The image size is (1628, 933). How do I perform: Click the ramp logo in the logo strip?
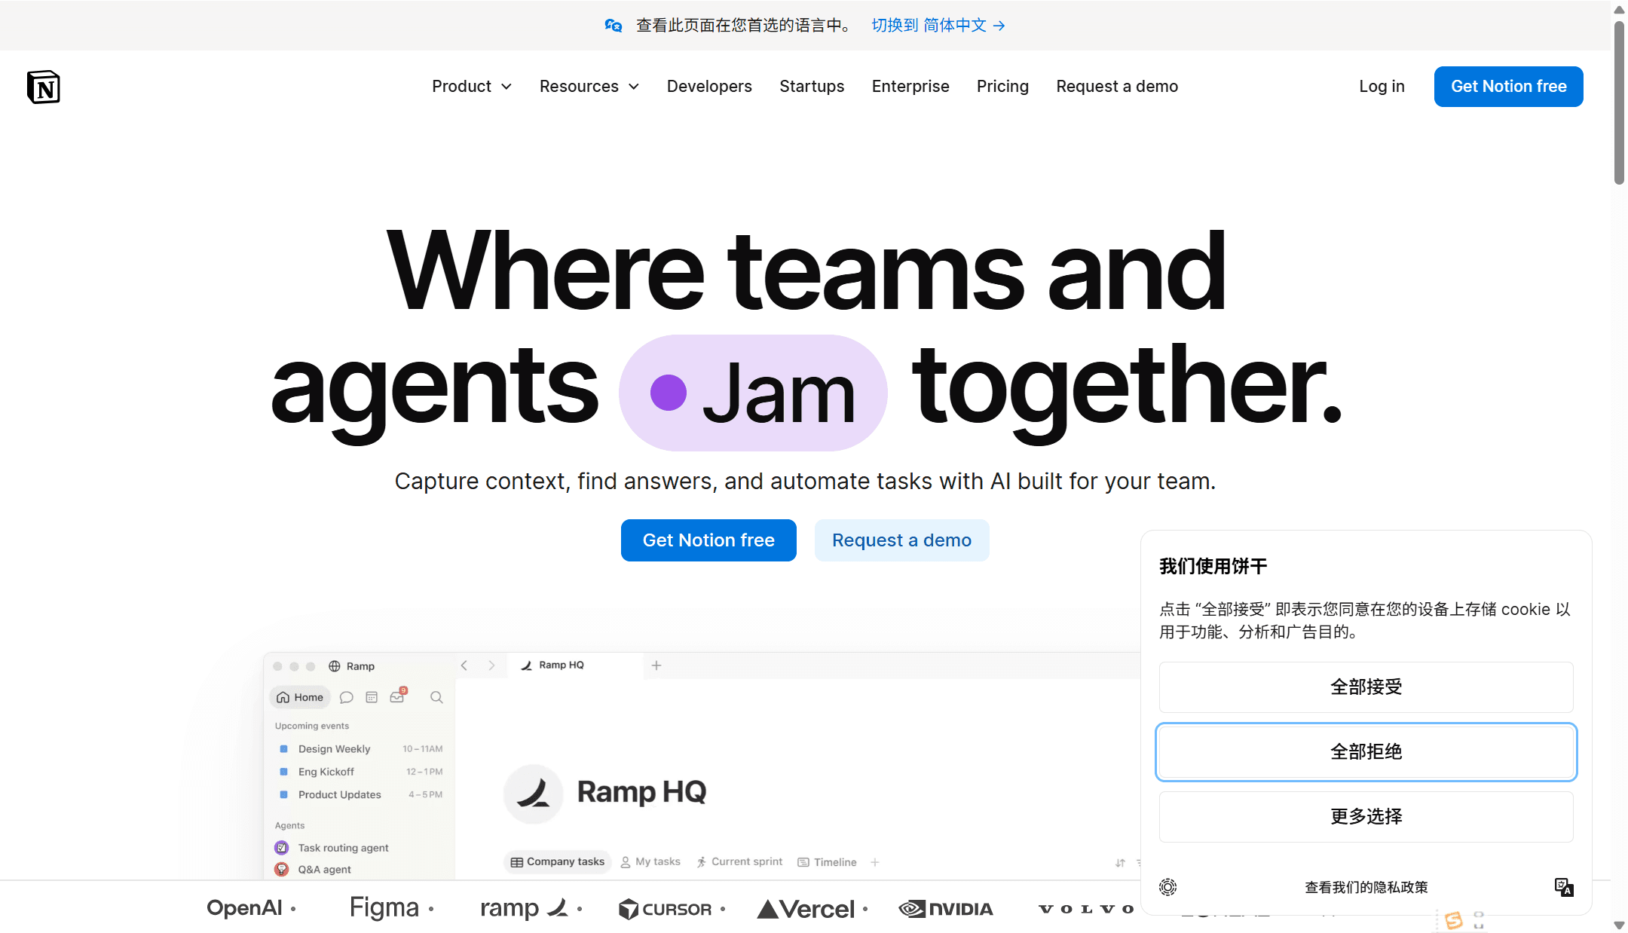525,908
